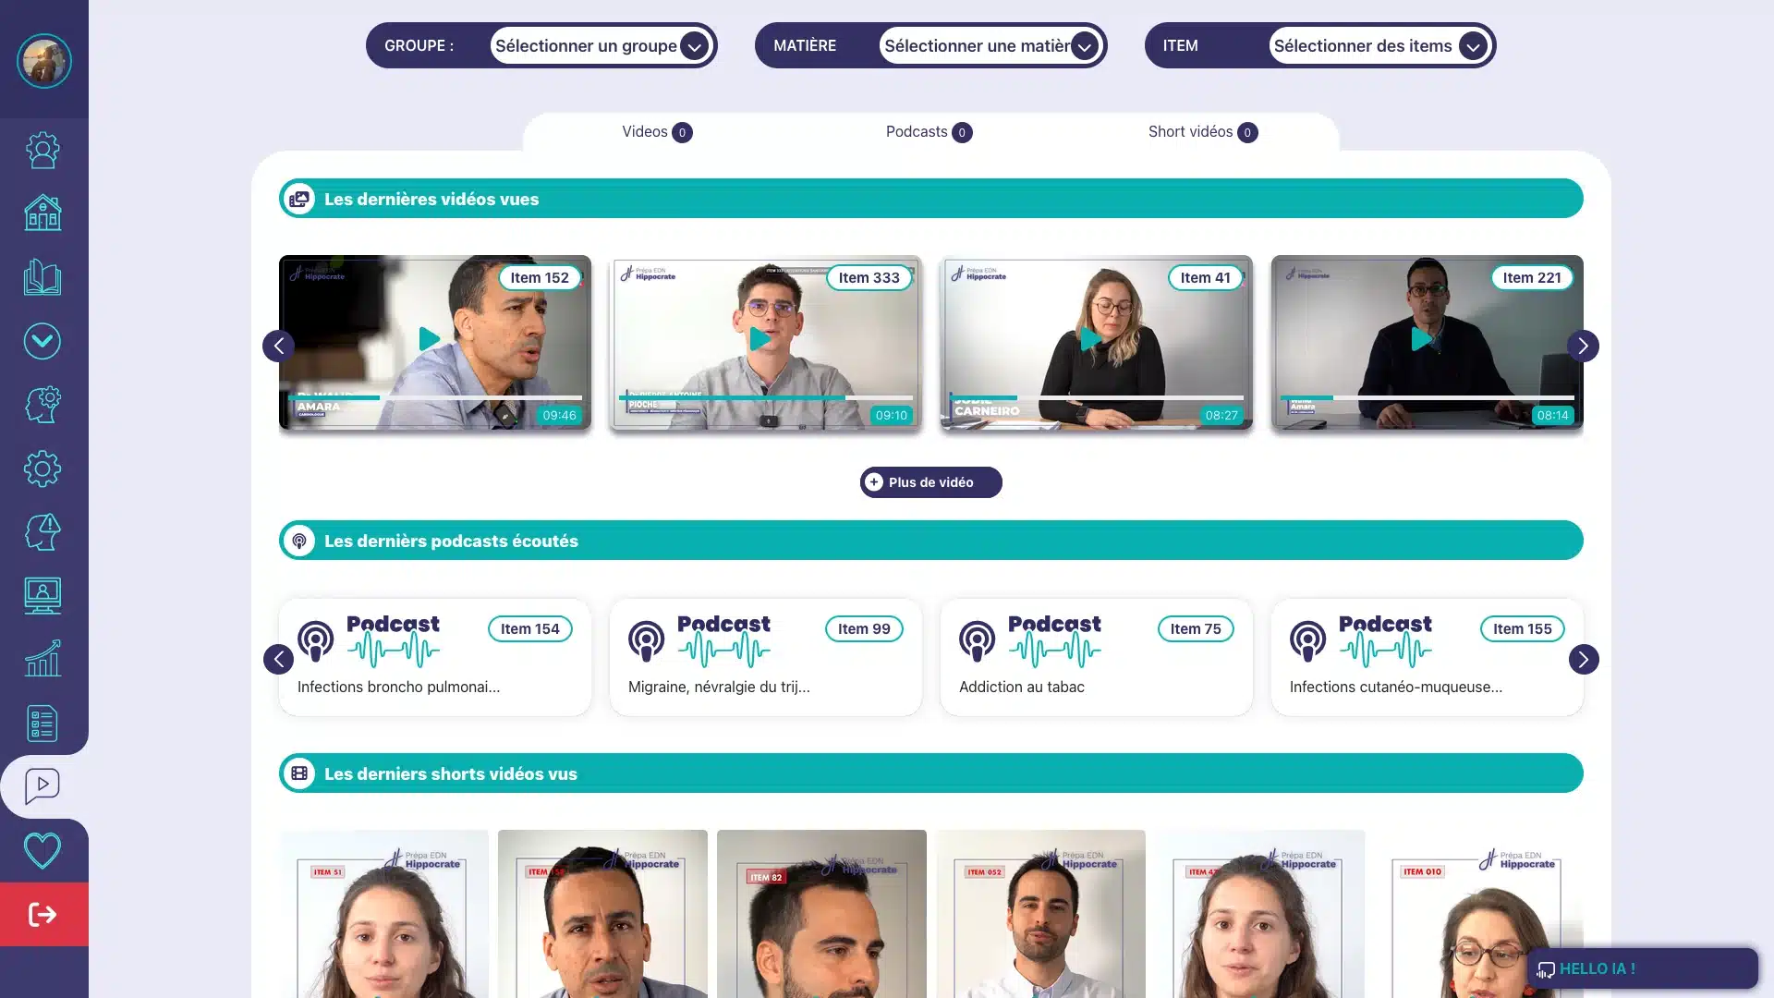Open favorites heart icon in sidebar
This screenshot has height=998, width=1774.
pyautogui.click(x=43, y=850)
